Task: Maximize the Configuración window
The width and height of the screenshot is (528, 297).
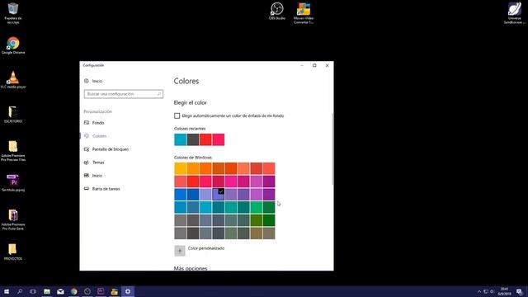Action: coord(314,65)
